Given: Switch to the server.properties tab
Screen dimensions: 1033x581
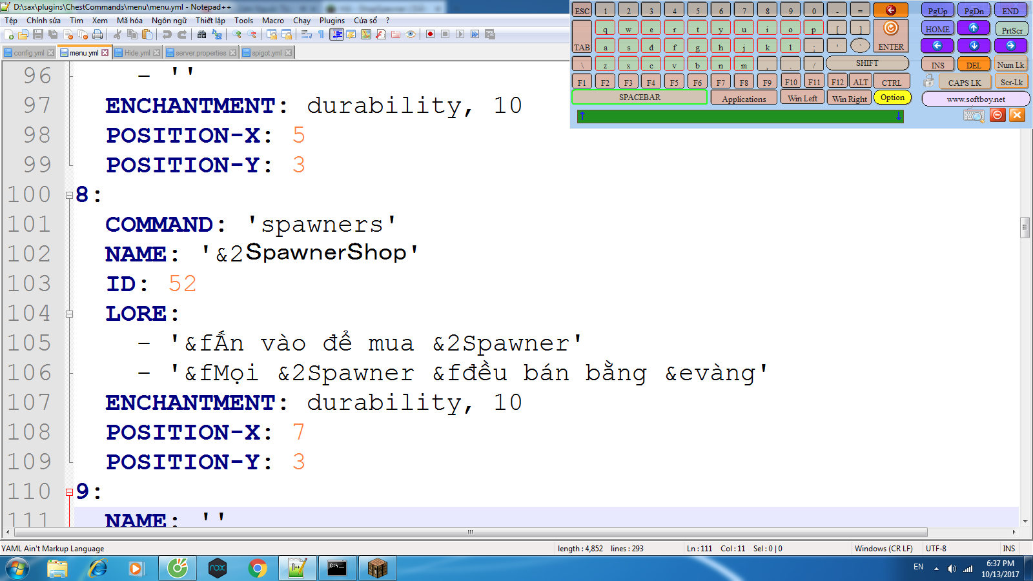Looking at the screenshot, I should (201, 53).
